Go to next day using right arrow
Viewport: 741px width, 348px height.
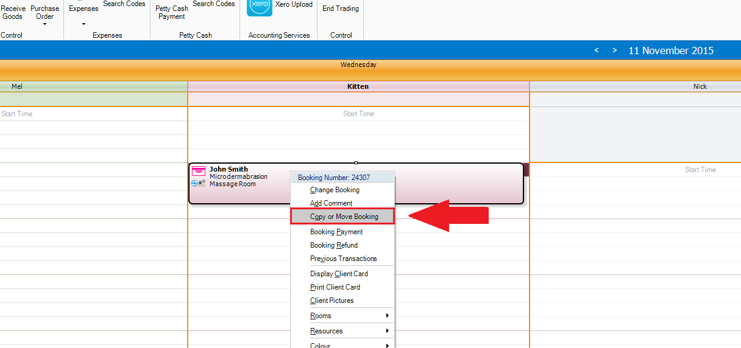pyautogui.click(x=615, y=50)
